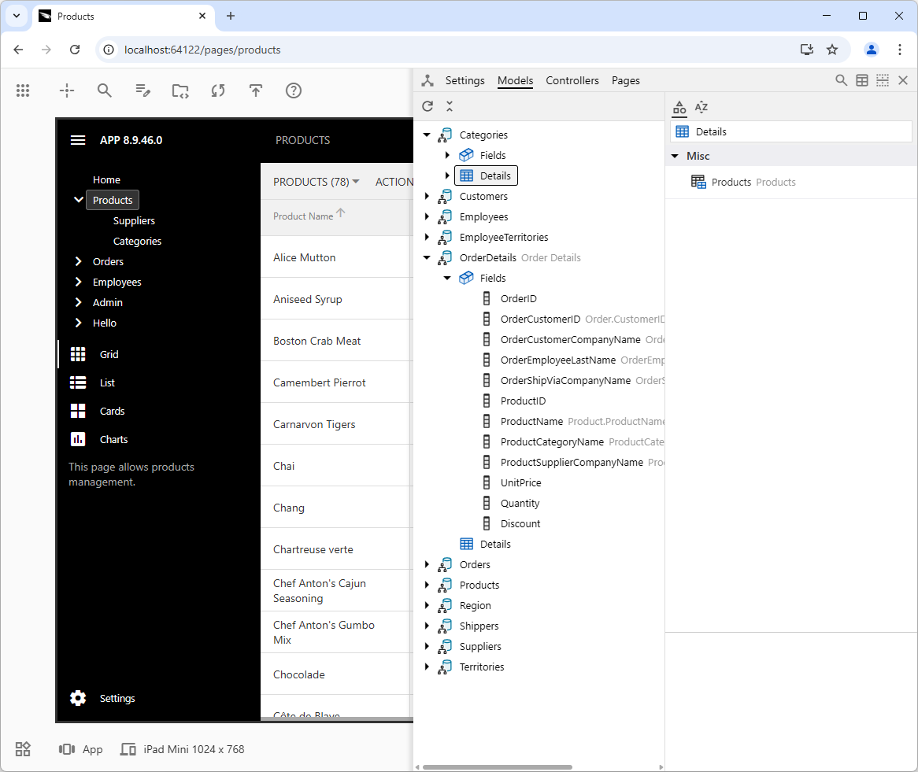Image resolution: width=918 pixels, height=772 pixels.
Task: Open the PRODUCTS (78) dropdown
Action: click(316, 182)
